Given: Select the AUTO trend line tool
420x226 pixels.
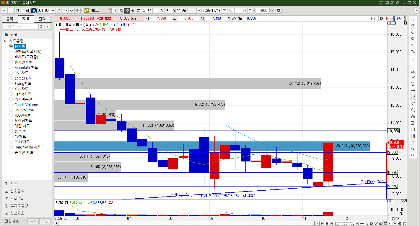Looking at the screenshot, I should click(413, 71).
